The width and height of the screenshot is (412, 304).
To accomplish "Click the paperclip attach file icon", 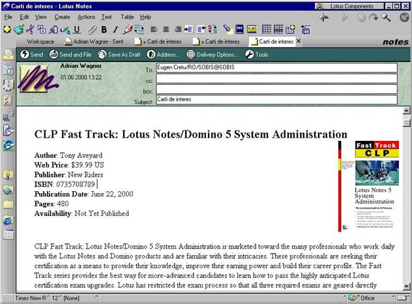I will [93, 29].
